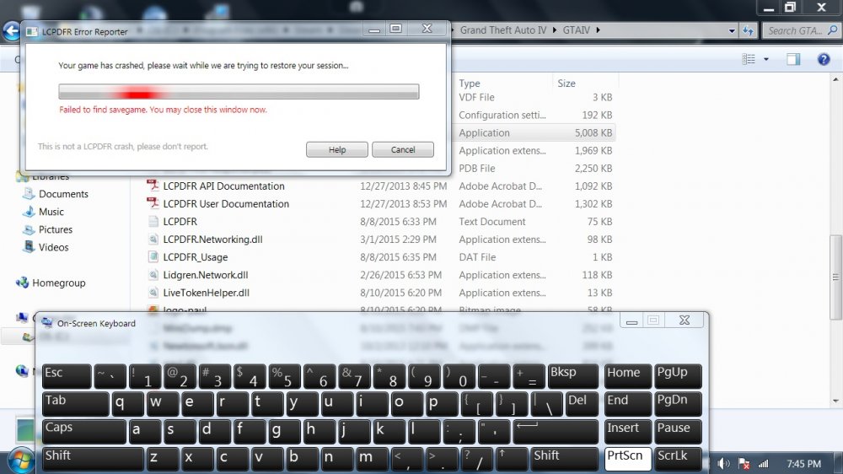Open the Documents library in the sidebar

[x=63, y=194]
